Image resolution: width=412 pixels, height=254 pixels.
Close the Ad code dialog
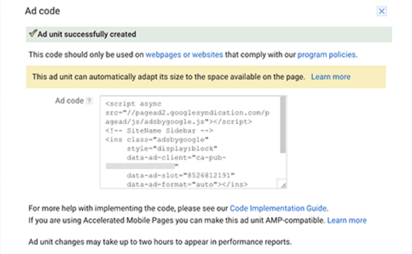click(381, 11)
